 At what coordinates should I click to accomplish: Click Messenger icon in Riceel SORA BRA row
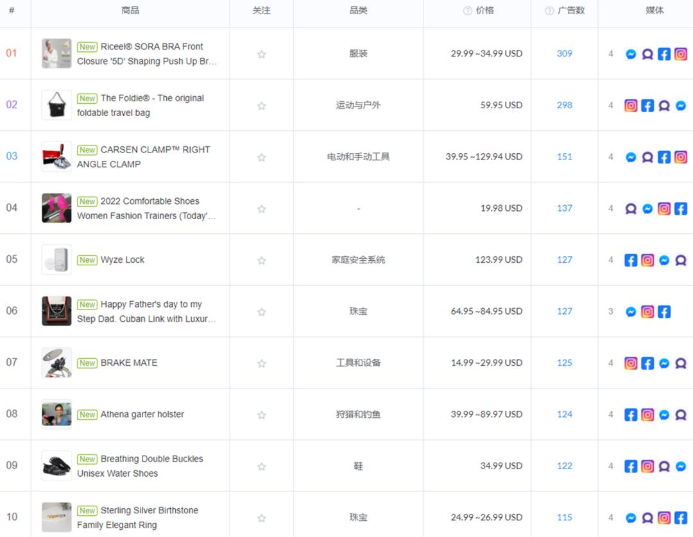click(631, 54)
